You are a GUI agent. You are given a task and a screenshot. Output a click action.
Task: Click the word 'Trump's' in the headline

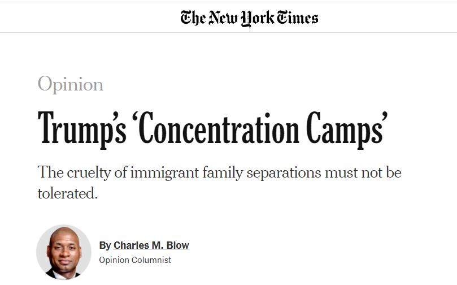click(80, 129)
